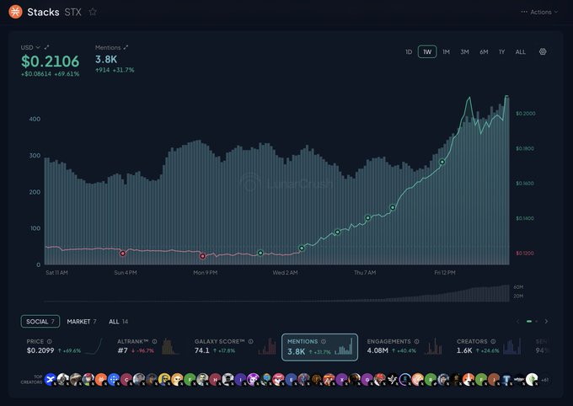Select the 1W time range
Viewport: 573px width, 406px height.
click(427, 52)
